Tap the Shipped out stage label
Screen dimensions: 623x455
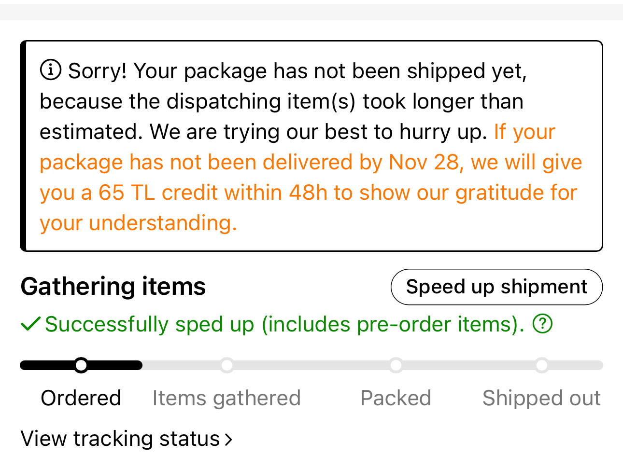(541, 398)
